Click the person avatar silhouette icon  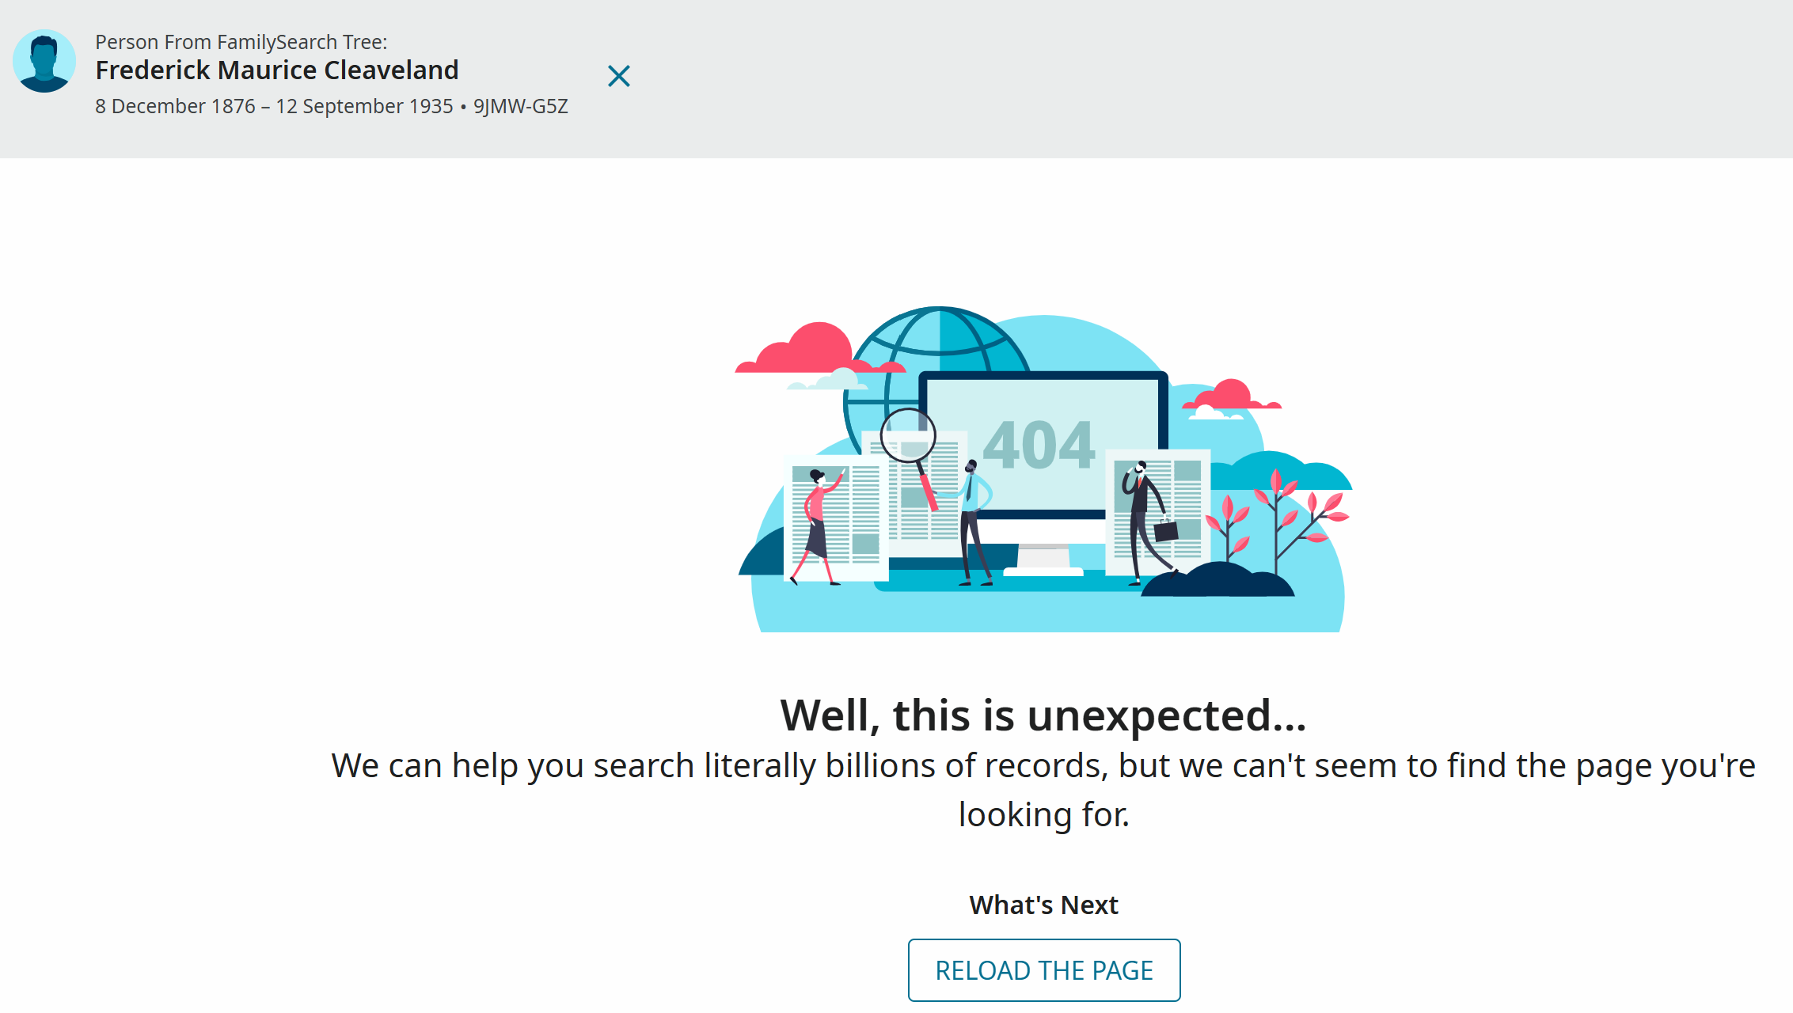click(x=44, y=61)
